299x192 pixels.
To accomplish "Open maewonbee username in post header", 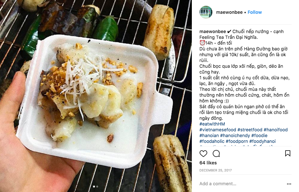I will tap(229, 12).
